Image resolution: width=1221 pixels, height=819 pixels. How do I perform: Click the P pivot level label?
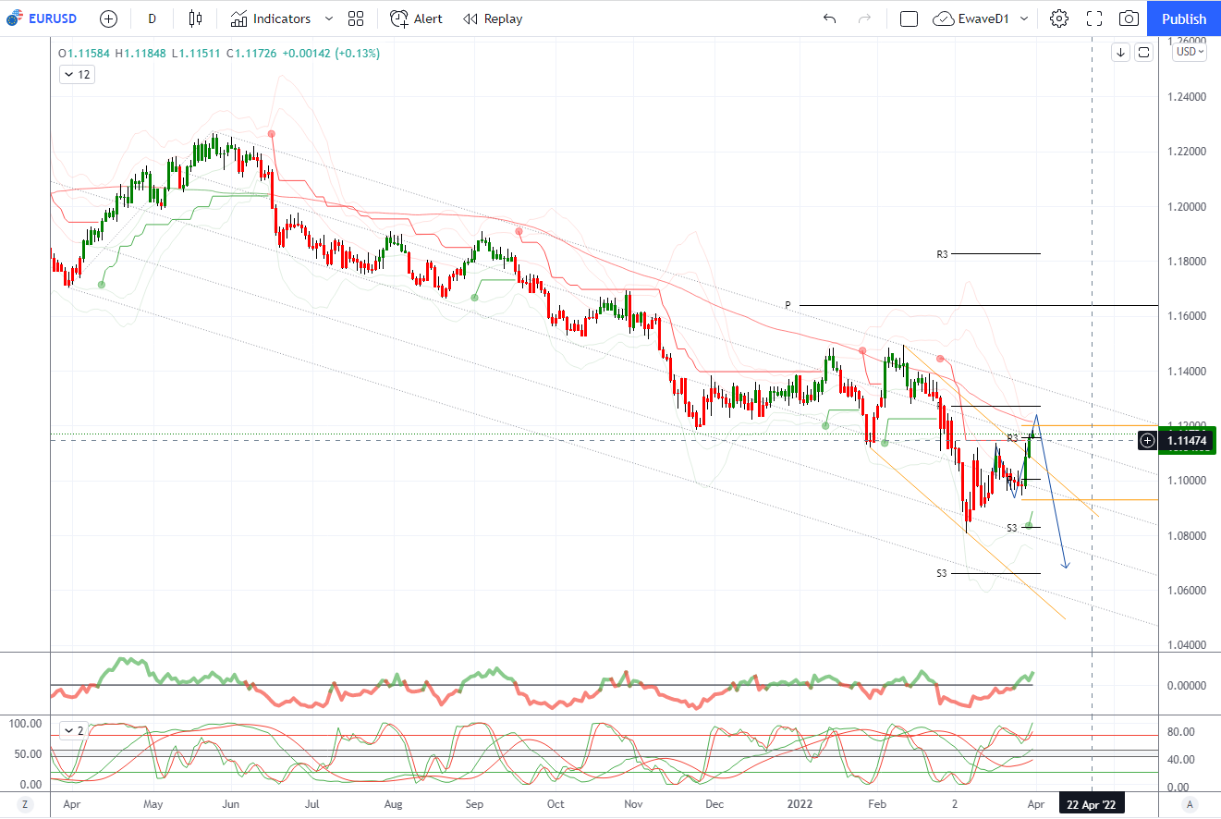click(788, 305)
